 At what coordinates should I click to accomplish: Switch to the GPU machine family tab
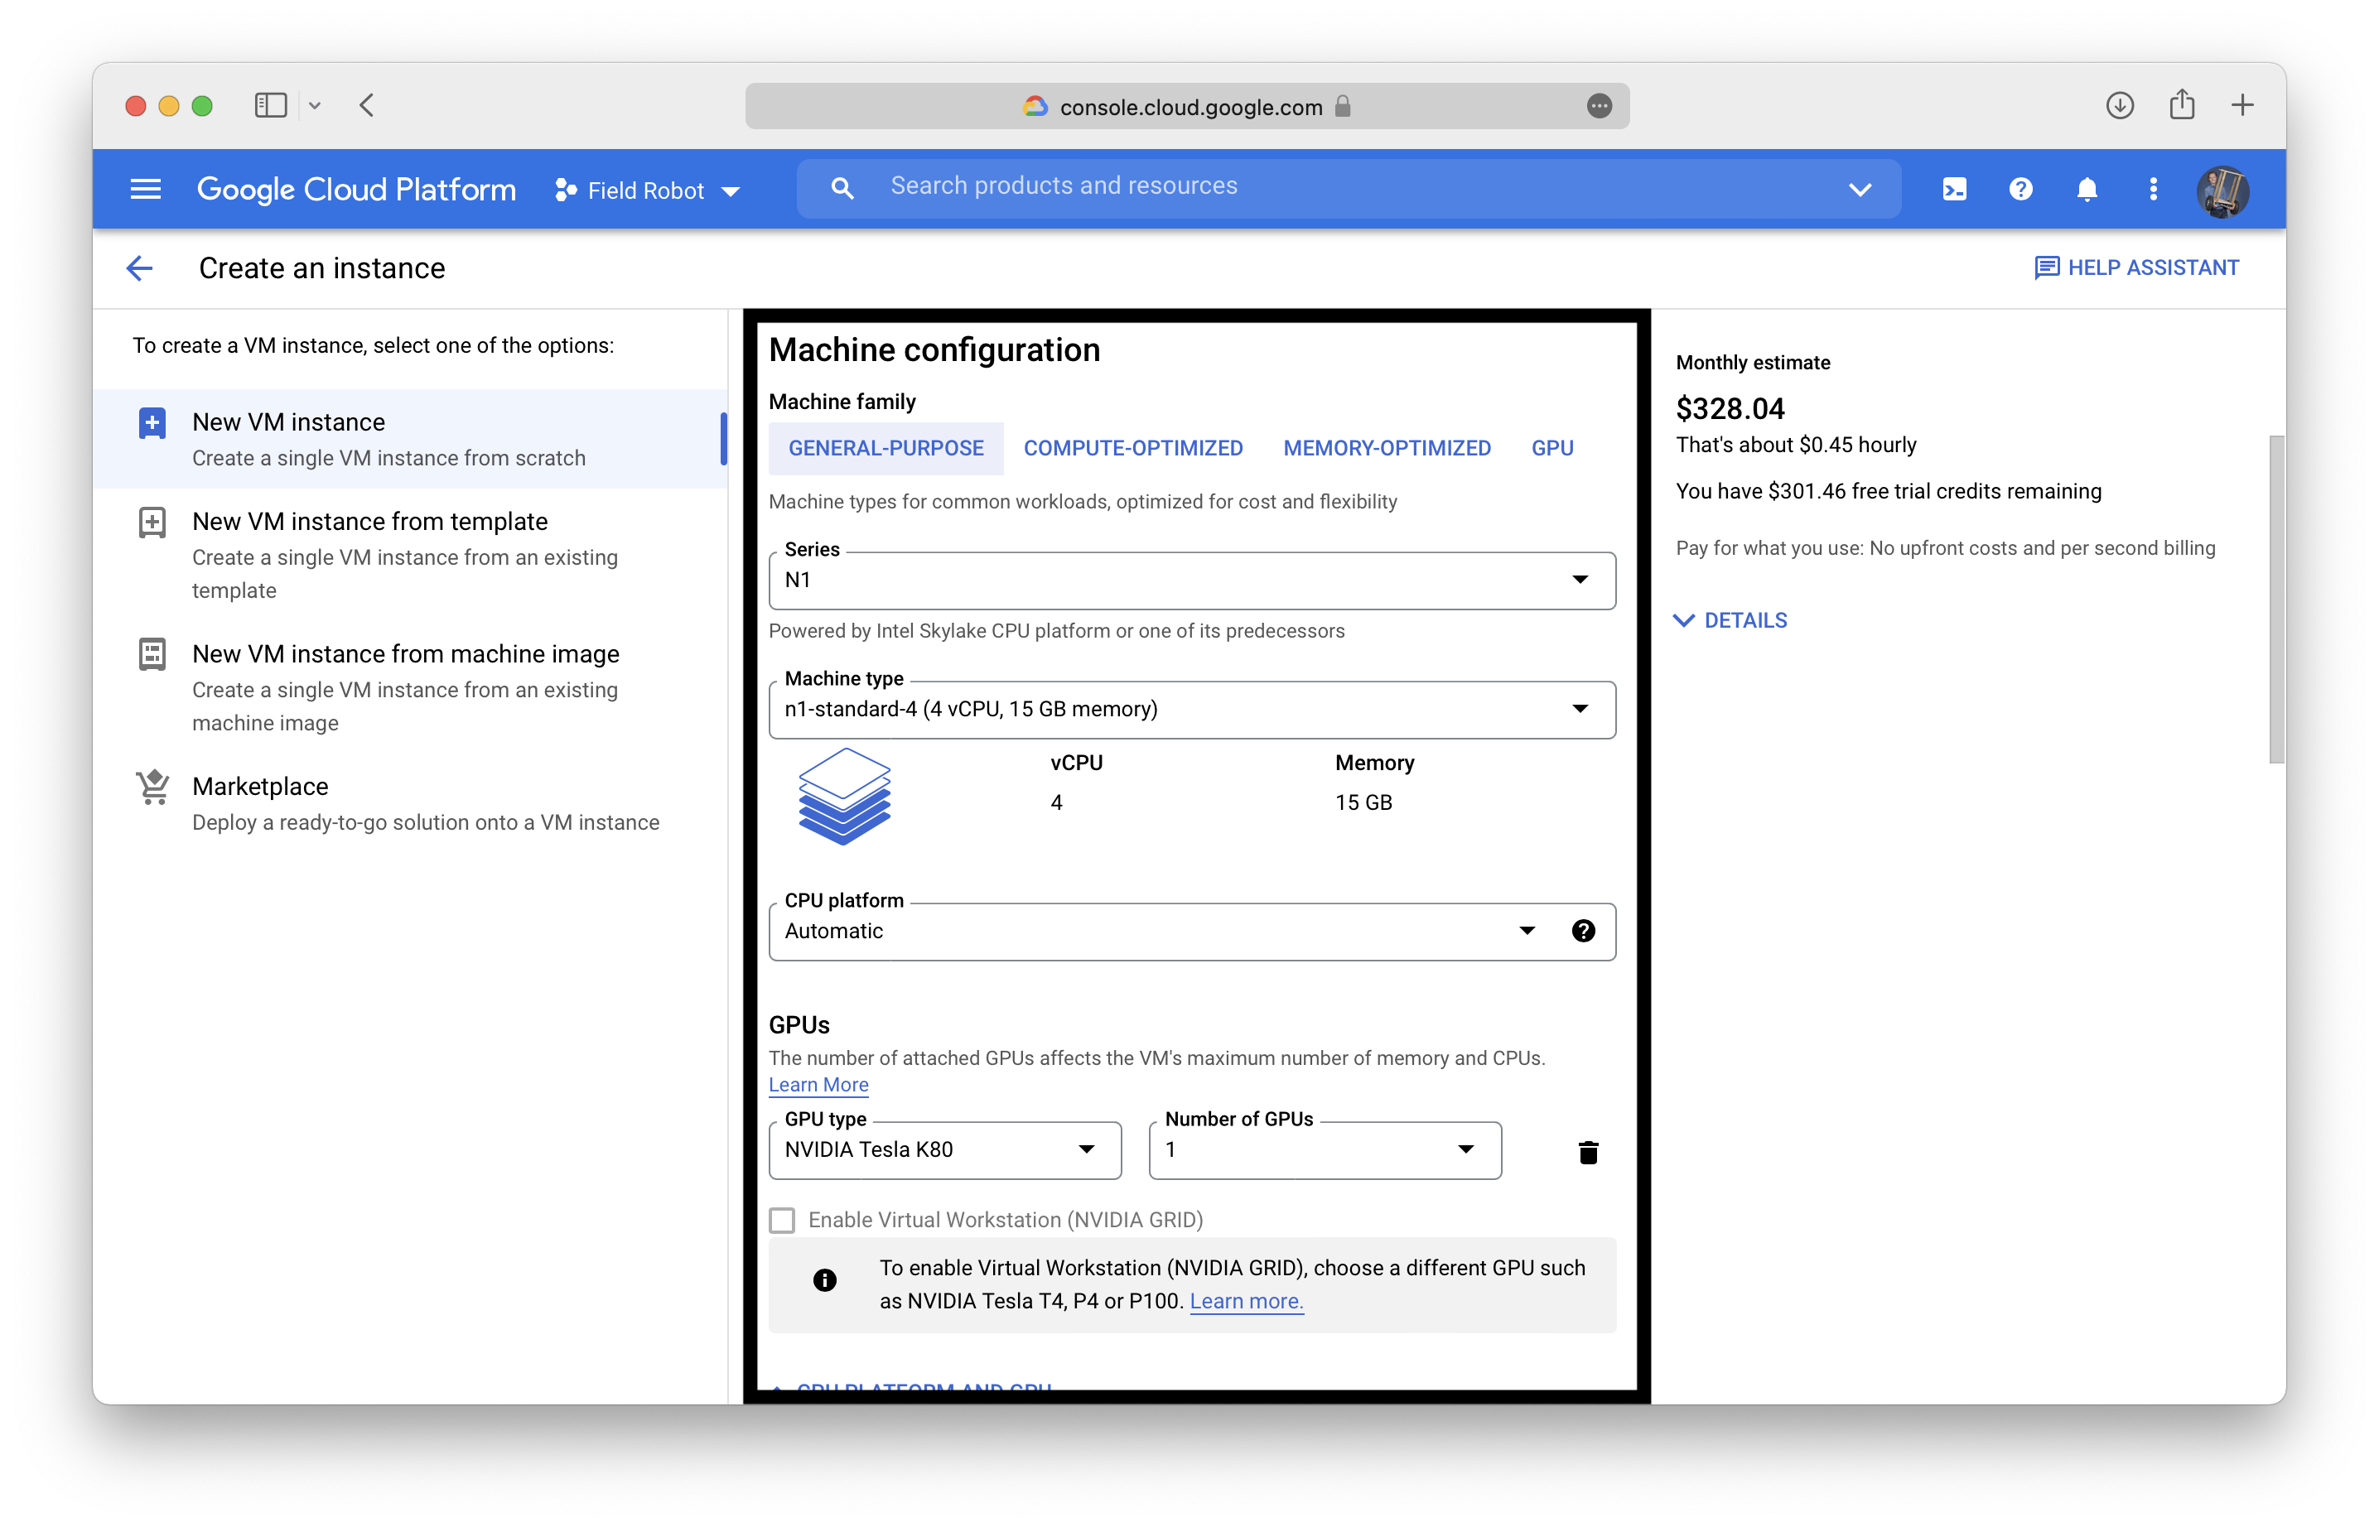[x=1552, y=448]
